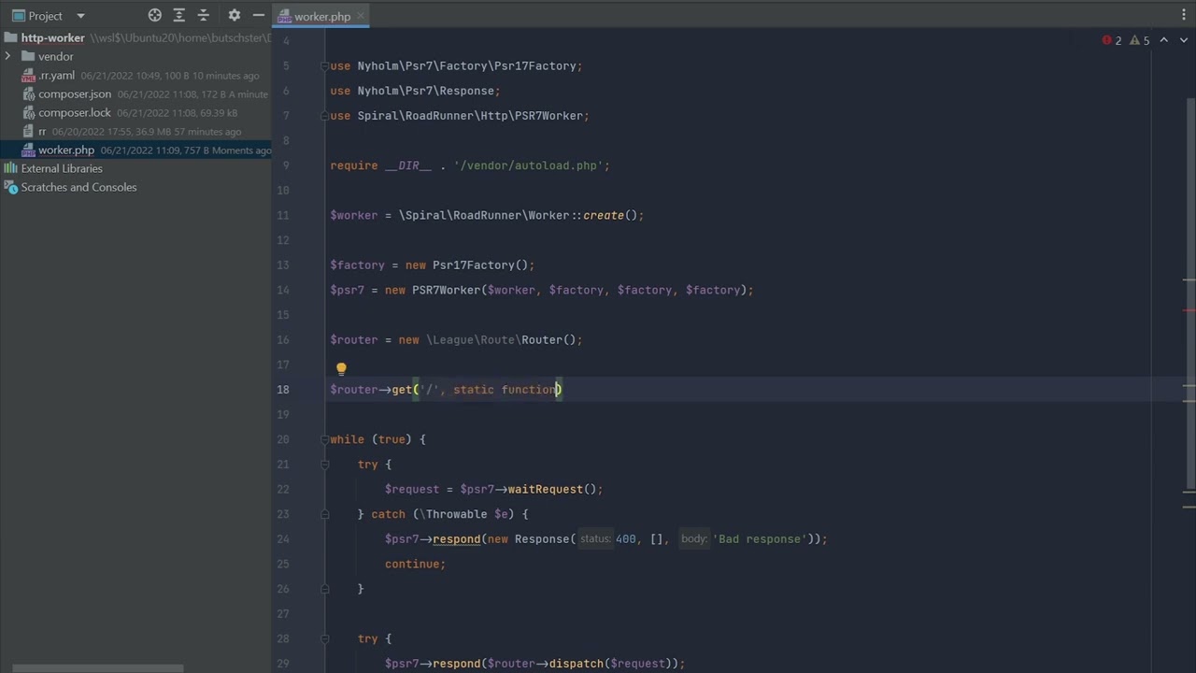Click line number 9 in the gutter
This screenshot has height=673, width=1196.
(285, 165)
